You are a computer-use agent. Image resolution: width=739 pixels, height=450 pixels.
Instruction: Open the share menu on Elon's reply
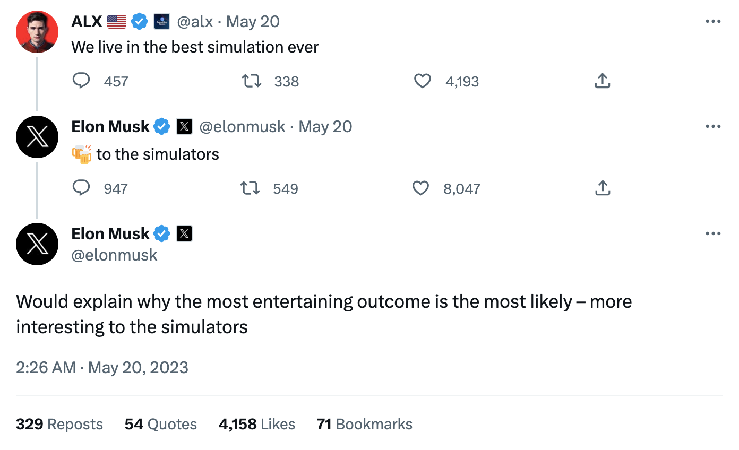click(602, 188)
